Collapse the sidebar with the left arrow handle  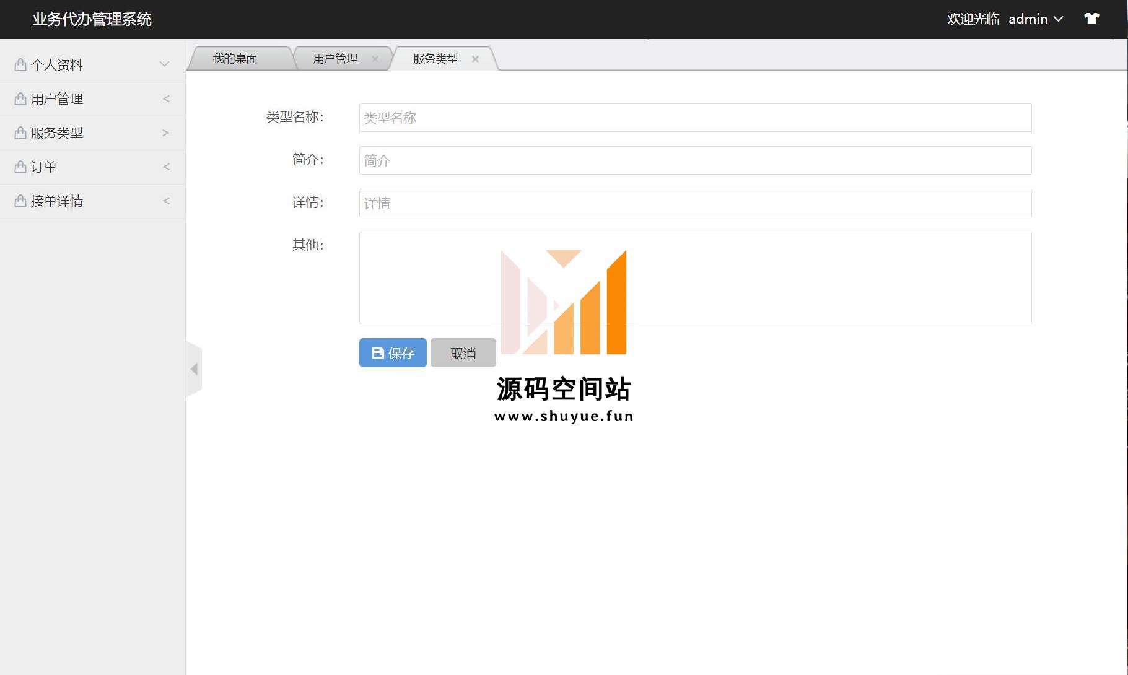coord(194,369)
